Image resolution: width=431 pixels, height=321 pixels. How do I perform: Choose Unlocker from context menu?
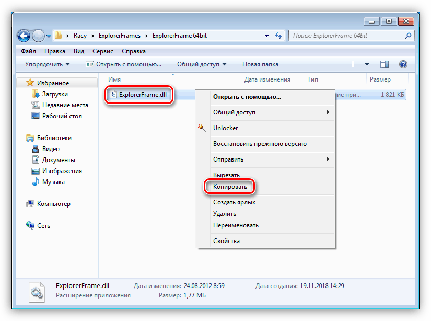click(265, 128)
